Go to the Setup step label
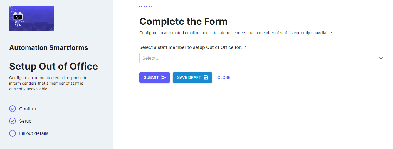Viewport: 393px width, 149px height. point(25,121)
